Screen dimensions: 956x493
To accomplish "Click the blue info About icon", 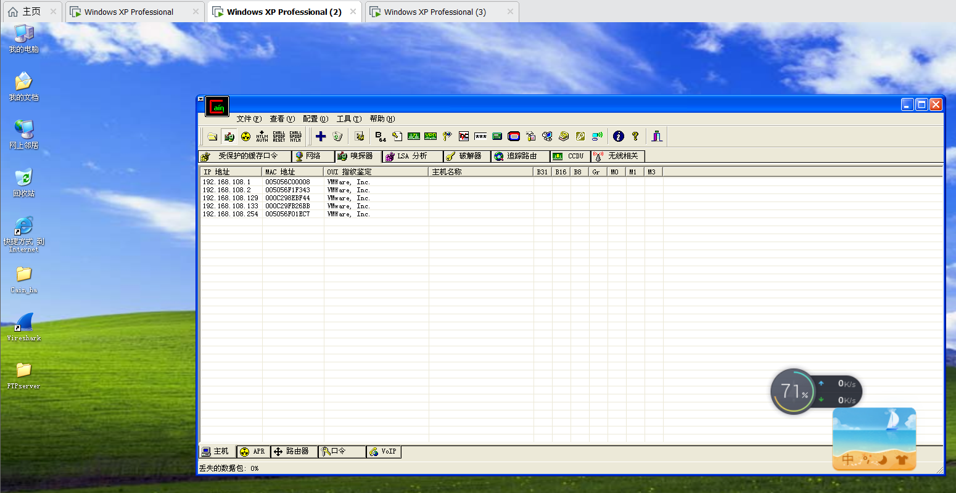I will click(x=619, y=136).
